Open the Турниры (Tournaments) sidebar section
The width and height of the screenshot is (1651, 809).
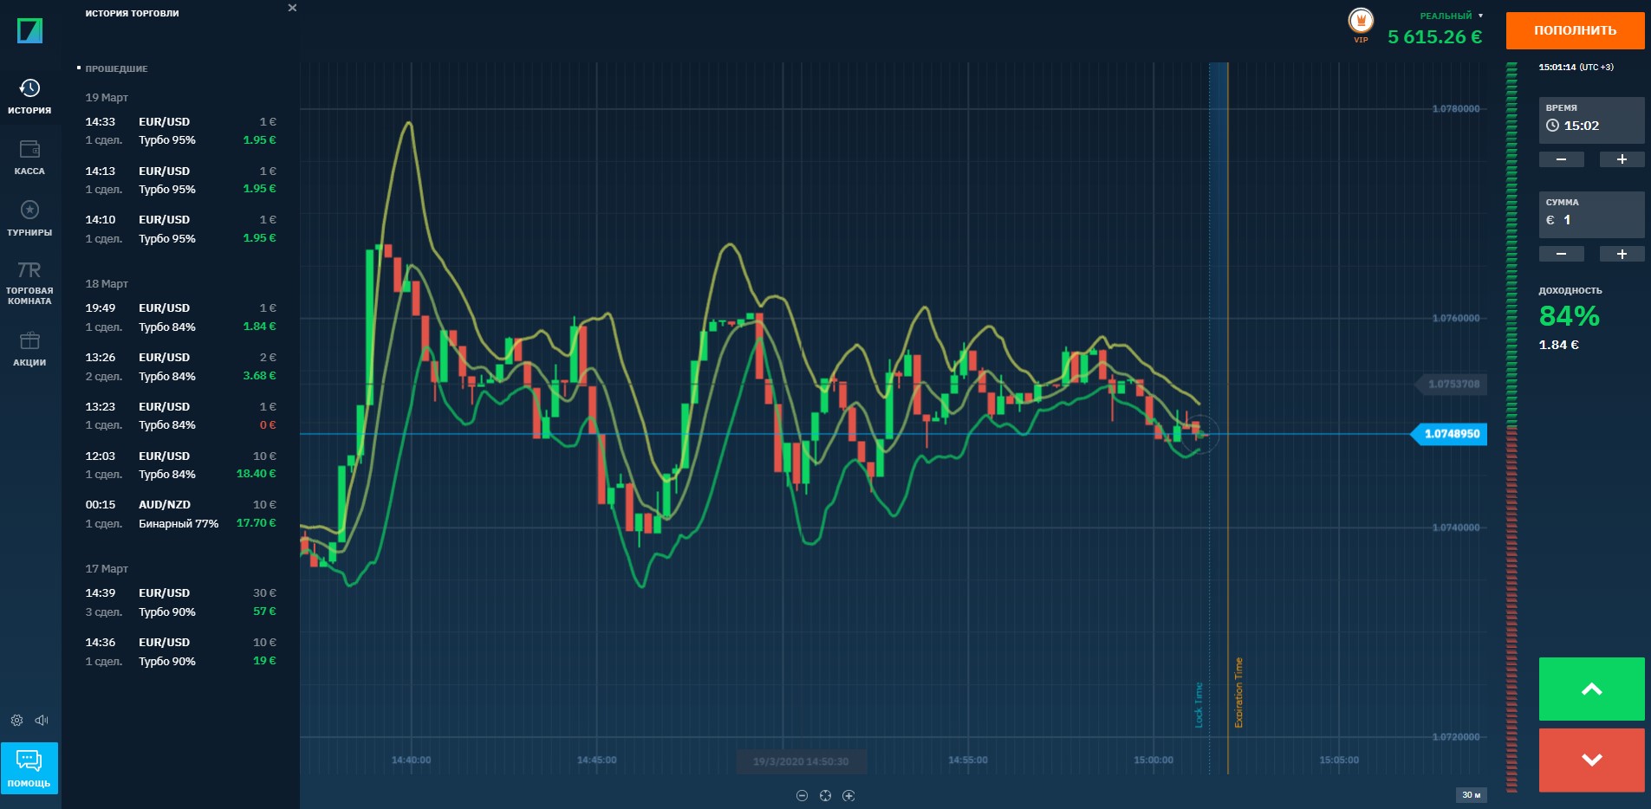(29, 218)
